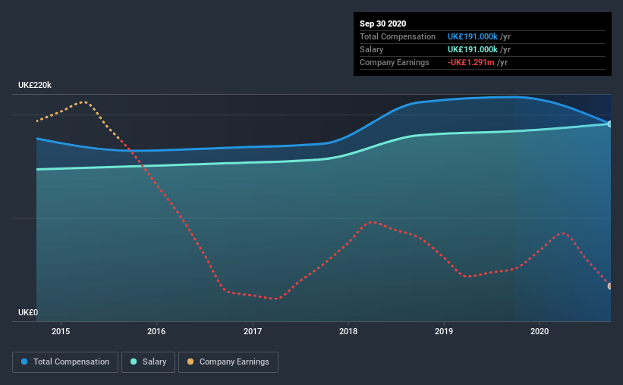The height and width of the screenshot is (385, 623).
Task: Click the Company Earnings end point marker
Action: pos(609,286)
